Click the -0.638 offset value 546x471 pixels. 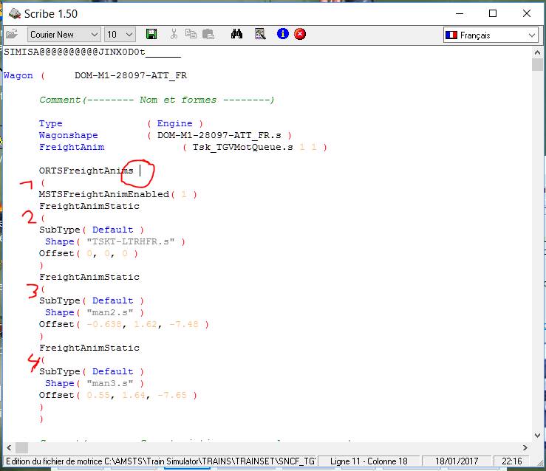click(x=103, y=324)
